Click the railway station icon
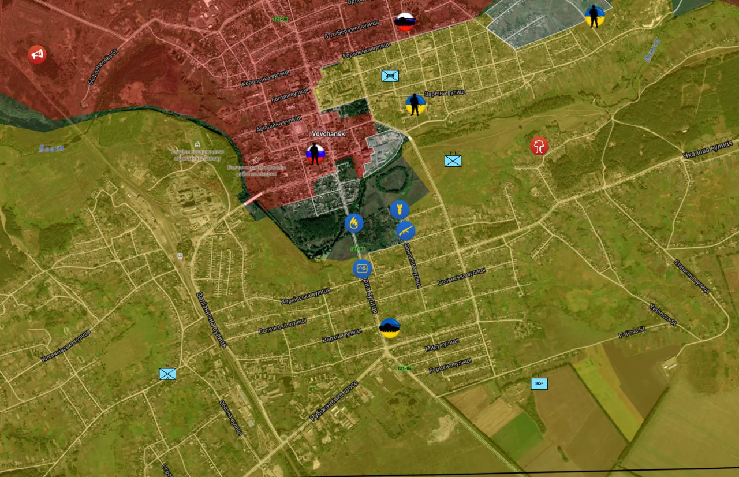 click(x=180, y=255)
